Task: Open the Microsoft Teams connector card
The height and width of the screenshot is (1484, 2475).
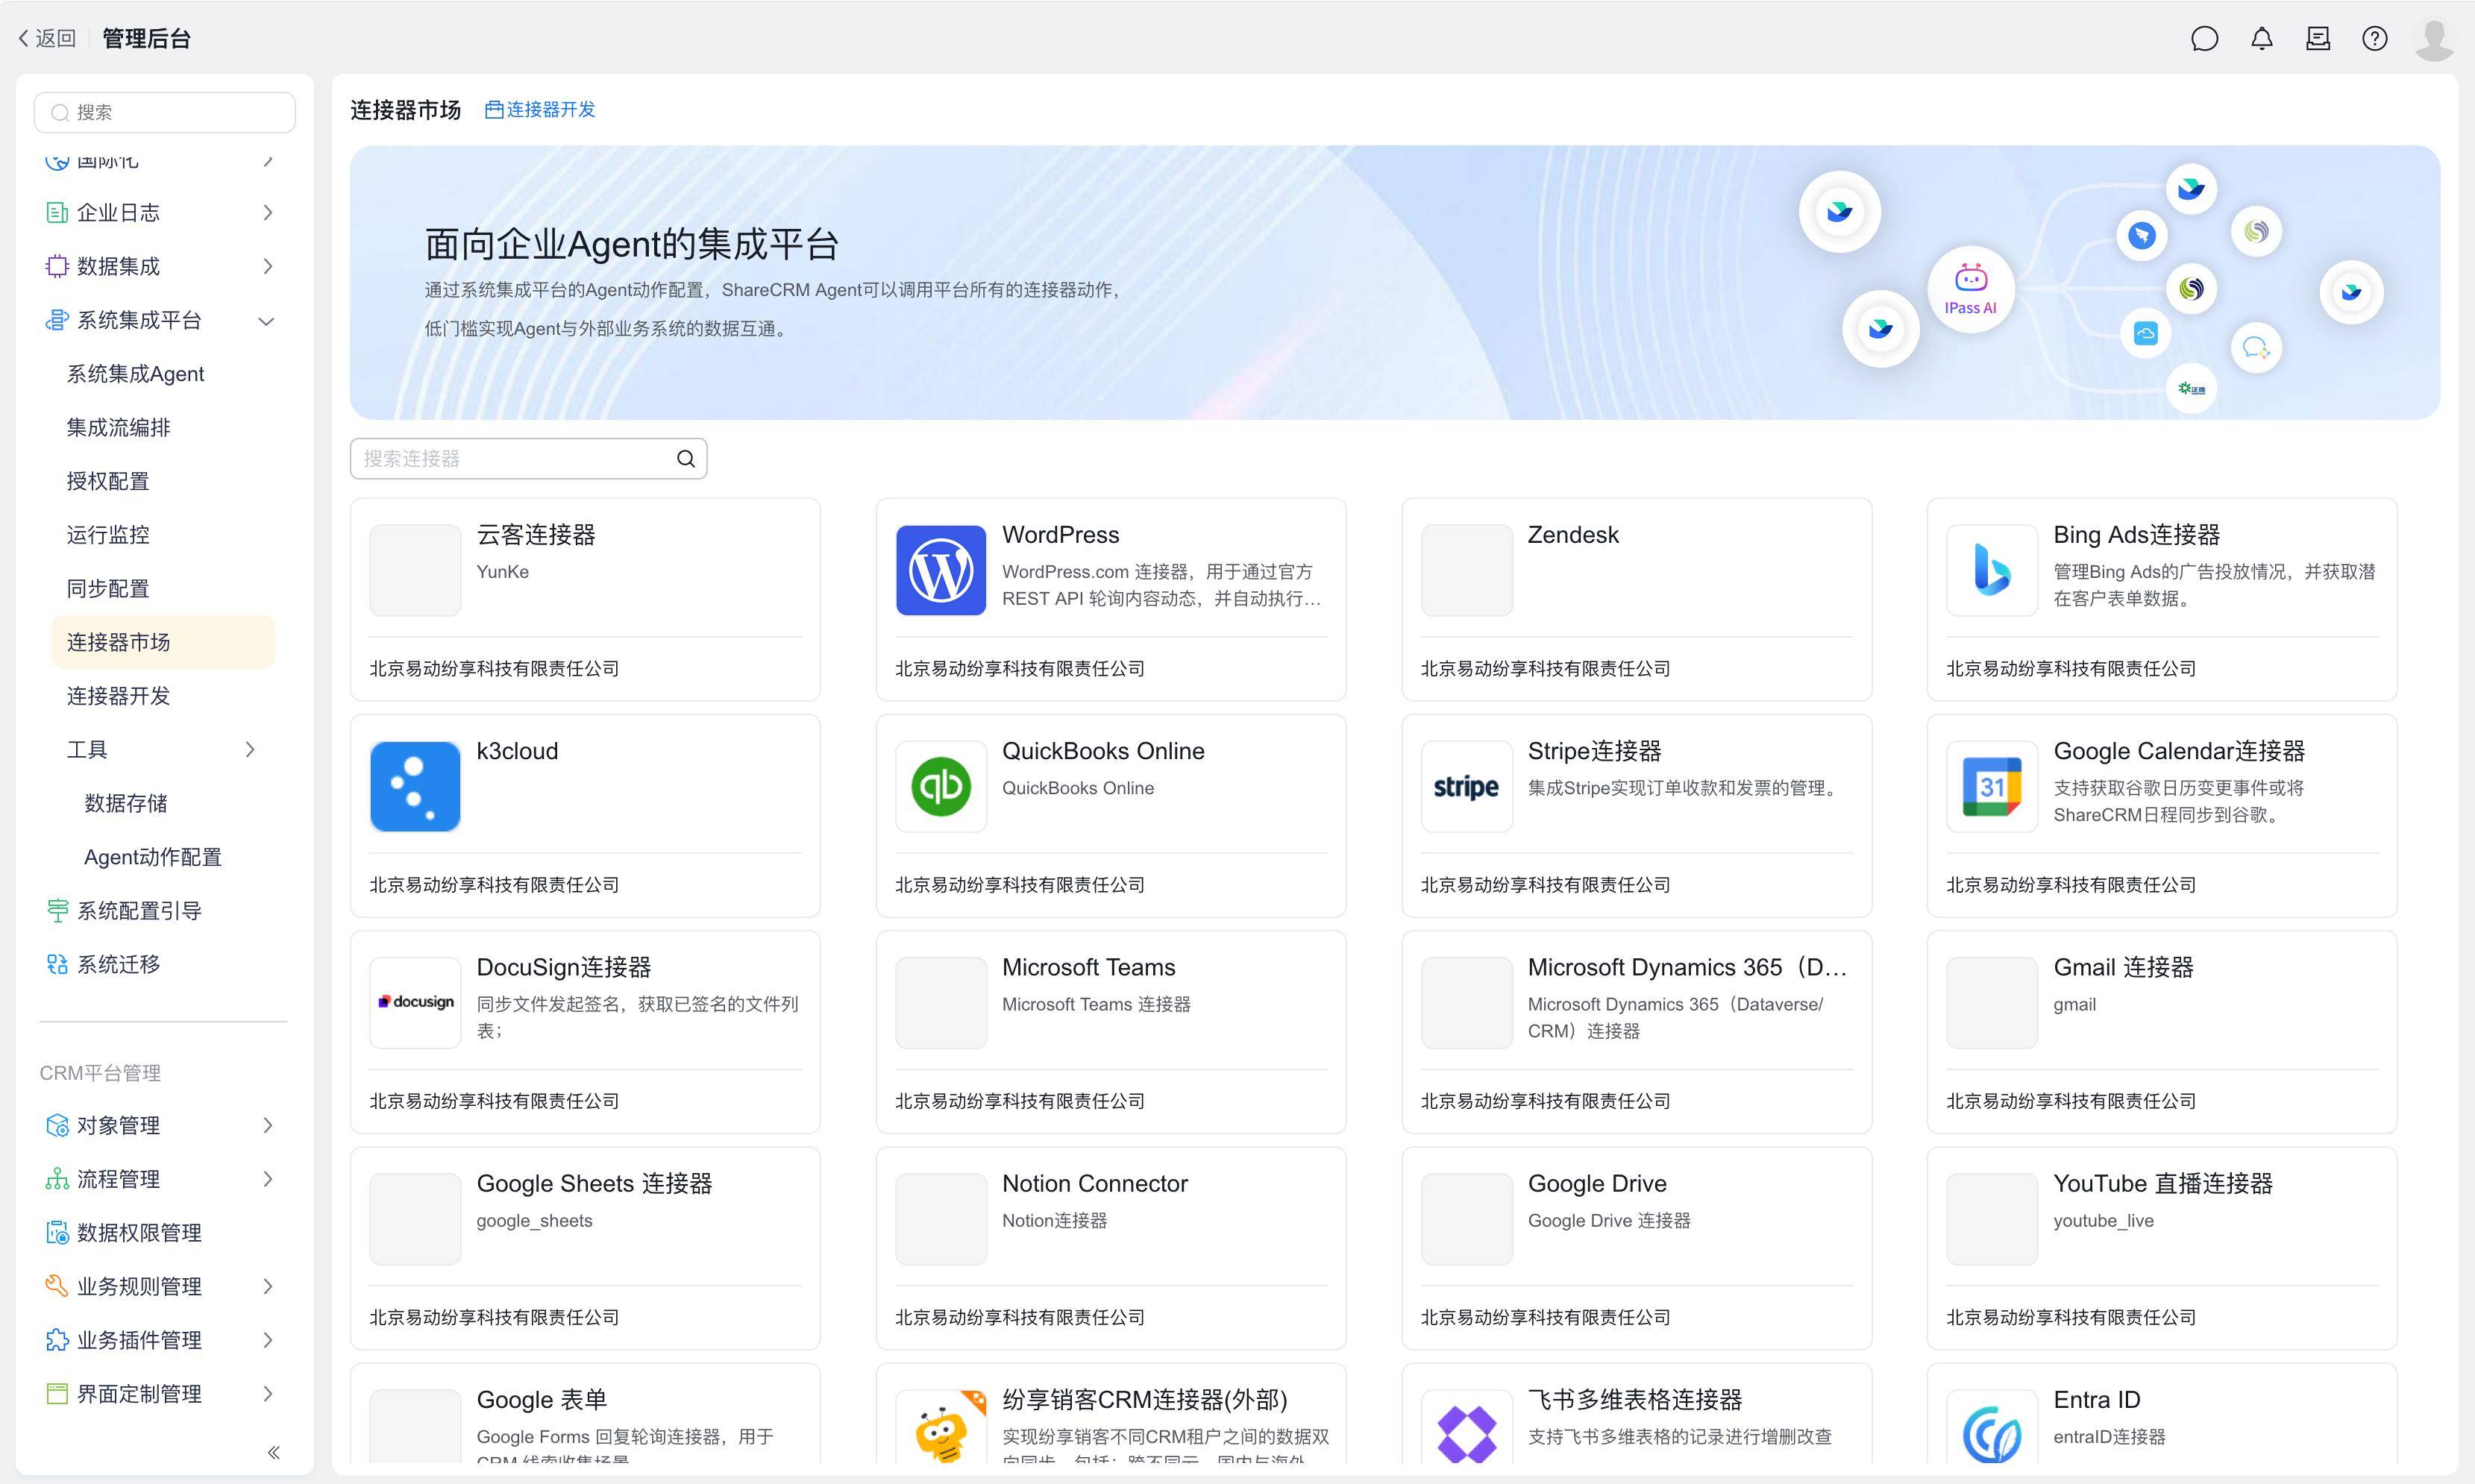Action: click(x=1110, y=1032)
